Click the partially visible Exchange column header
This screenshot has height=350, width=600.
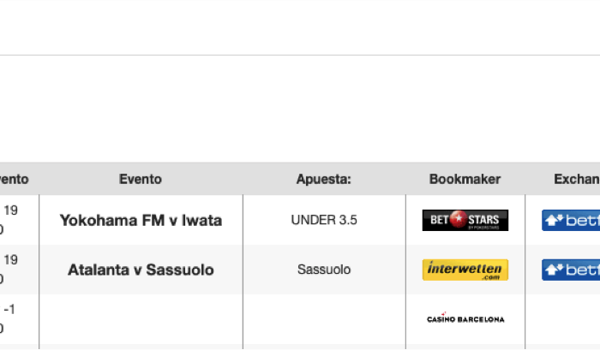point(577,179)
